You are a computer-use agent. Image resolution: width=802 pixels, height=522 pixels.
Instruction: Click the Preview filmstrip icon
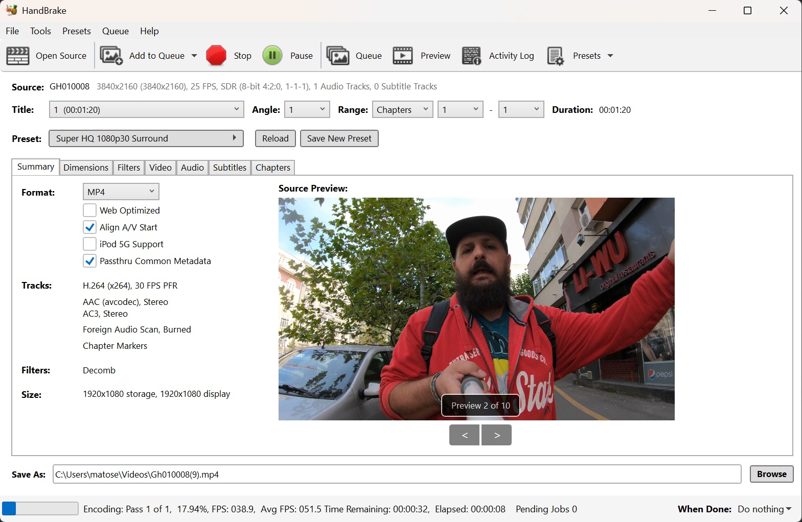pos(402,56)
